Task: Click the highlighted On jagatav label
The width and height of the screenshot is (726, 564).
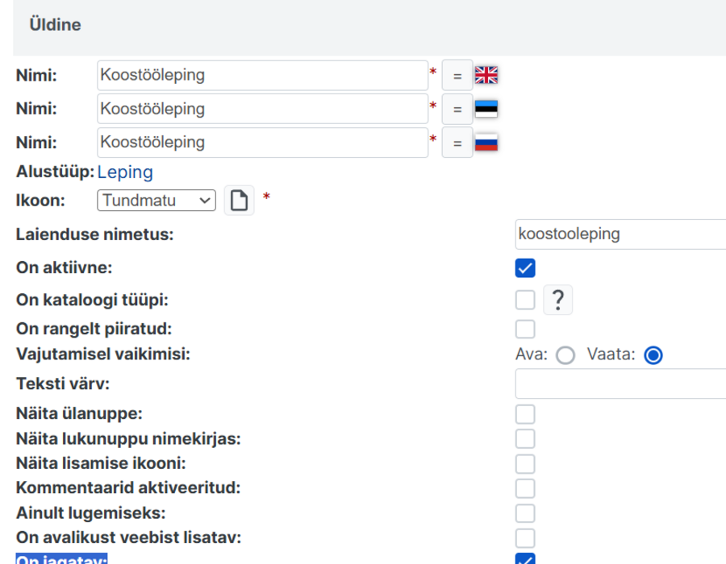Action: tap(61, 559)
